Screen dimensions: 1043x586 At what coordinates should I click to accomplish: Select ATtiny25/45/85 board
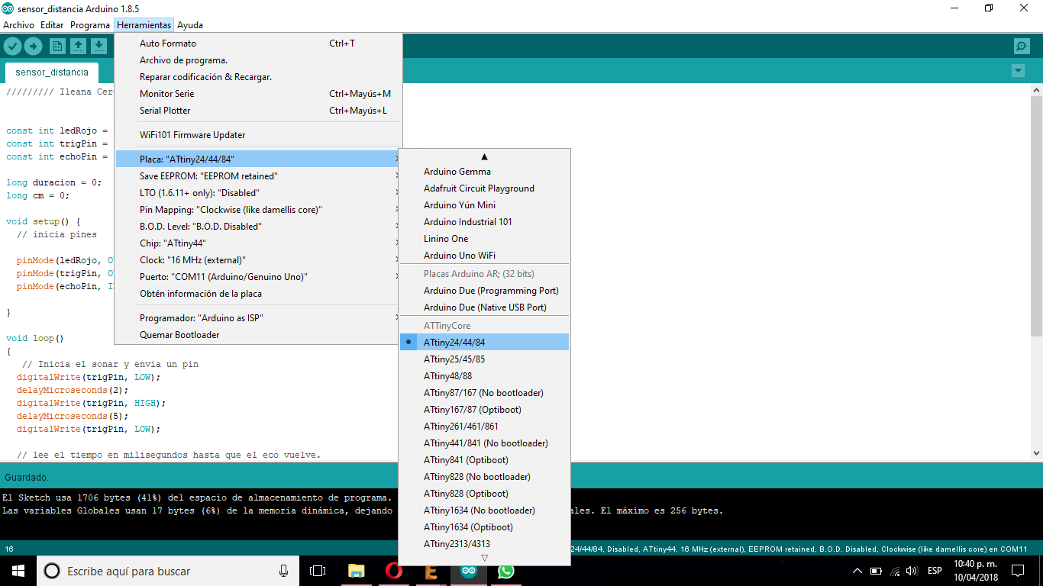coord(484,359)
